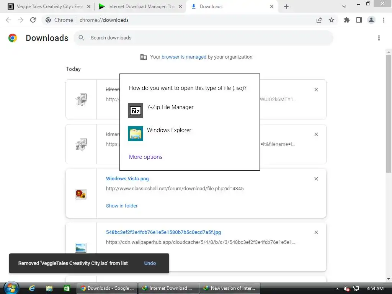This screenshot has width=392, height=294.
Task: Open the Extensions puzzle icon
Action: 346,20
